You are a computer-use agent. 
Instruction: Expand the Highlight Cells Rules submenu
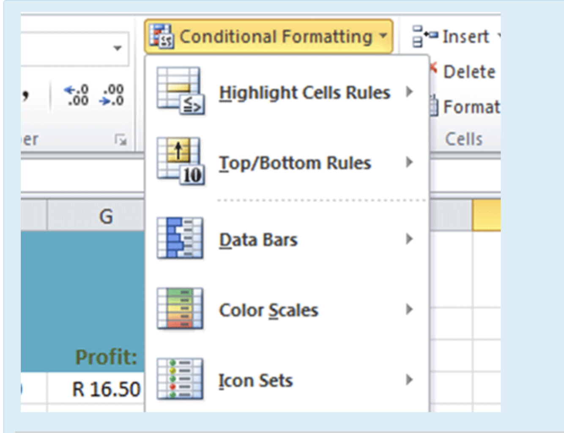(x=410, y=92)
